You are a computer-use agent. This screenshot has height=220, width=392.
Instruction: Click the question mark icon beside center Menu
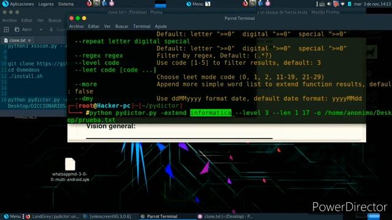(208, 4)
